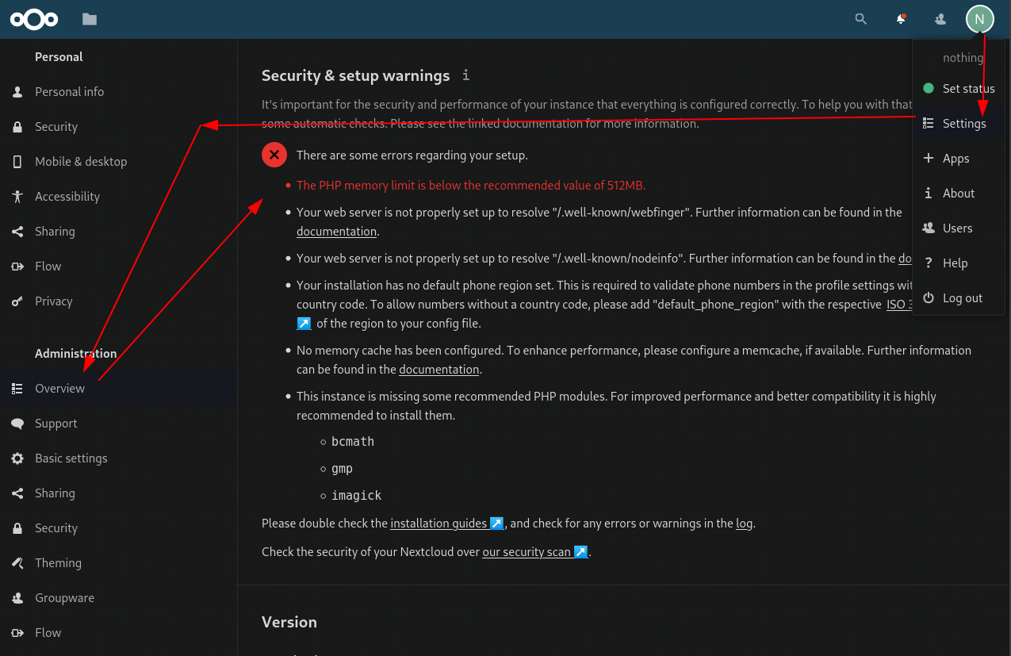Click 'nothing' username in the user menu
Screen dimensions: 1011x656
tap(963, 57)
